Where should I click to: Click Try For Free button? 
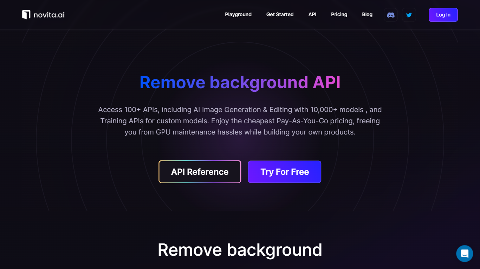285,172
